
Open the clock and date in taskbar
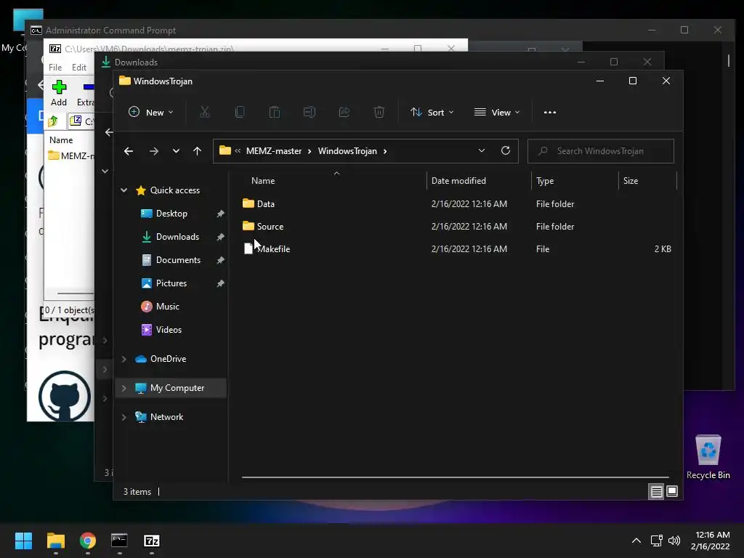711,541
